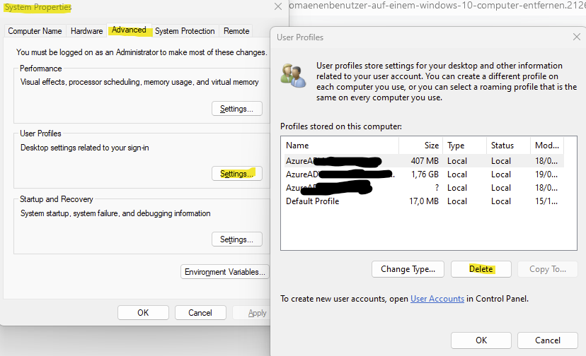This screenshot has width=586, height=356.
Task: Open the Computer Name tab
Action: point(35,31)
